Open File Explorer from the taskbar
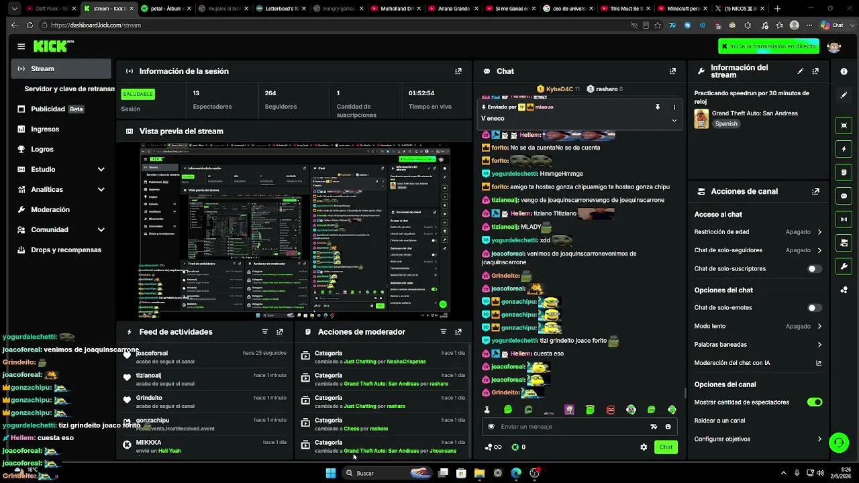Viewport: 859px width, 483px height. pyautogui.click(x=479, y=473)
